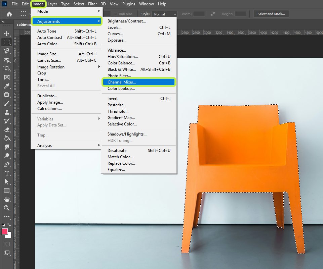323x269 pixels.
Task: Select the Pen tool
Action: pyautogui.click(x=7, y=164)
